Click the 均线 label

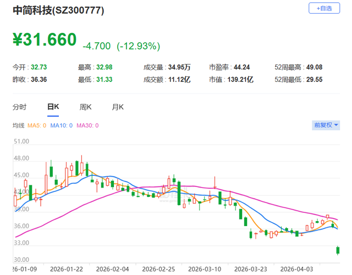click(18, 125)
